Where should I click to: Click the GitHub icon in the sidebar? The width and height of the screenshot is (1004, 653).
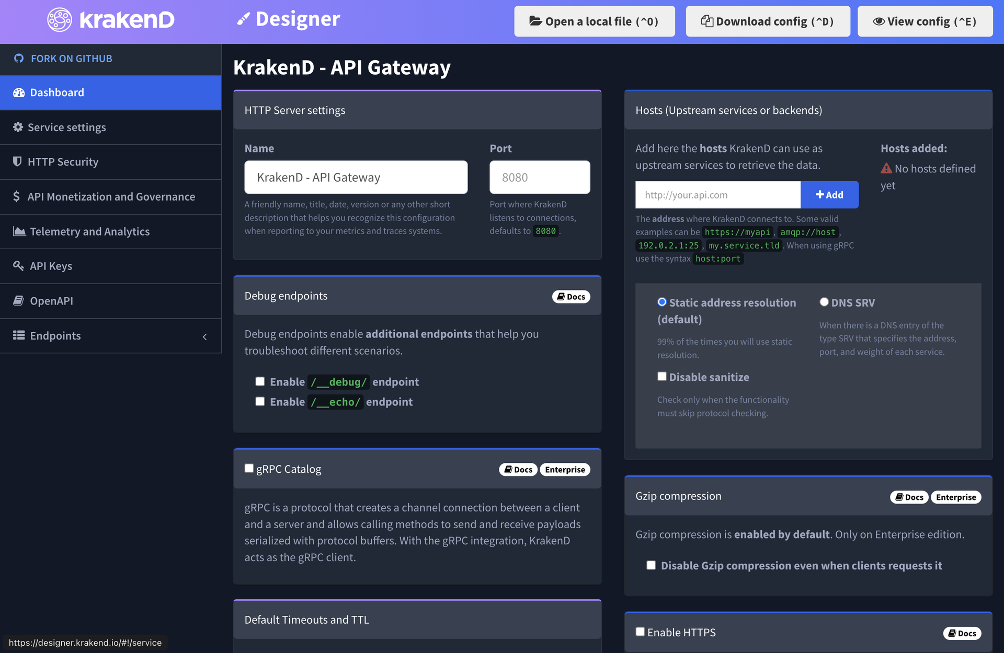pyautogui.click(x=19, y=59)
